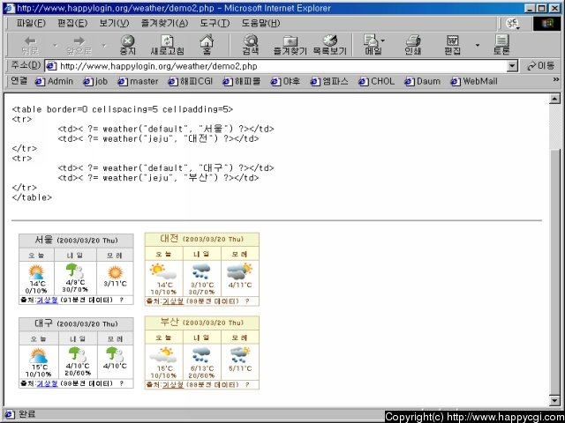The width and height of the screenshot is (565, 423).
Task: Click 대구 tomorrow's umbrella icon
Action: [78, 354]
